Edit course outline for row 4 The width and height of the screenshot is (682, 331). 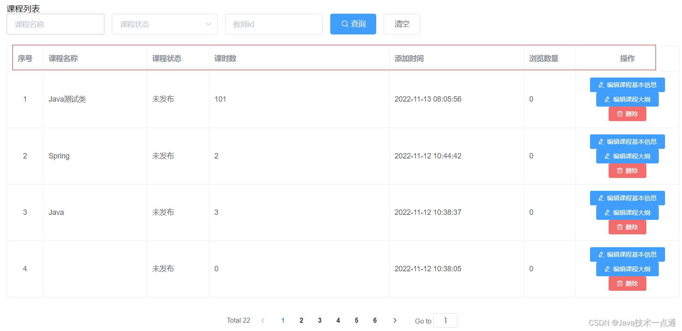click(x=627, y=269)
